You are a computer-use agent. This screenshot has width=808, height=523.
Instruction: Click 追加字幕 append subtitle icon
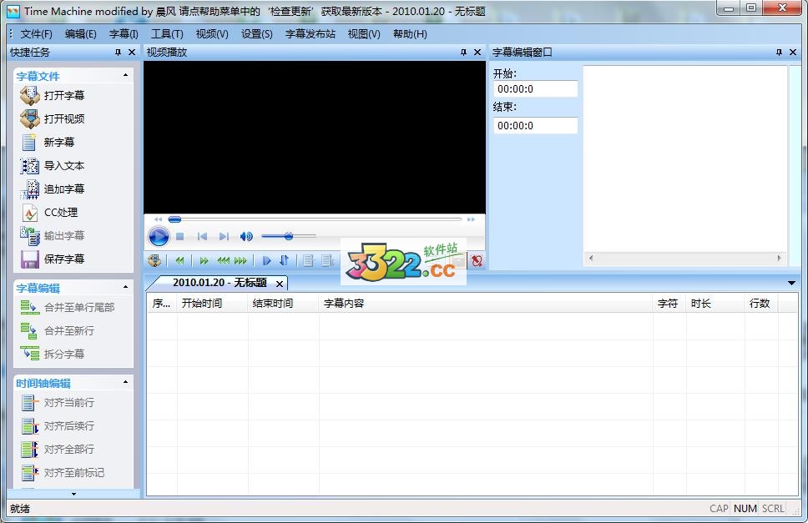click(x=30, y=189)
